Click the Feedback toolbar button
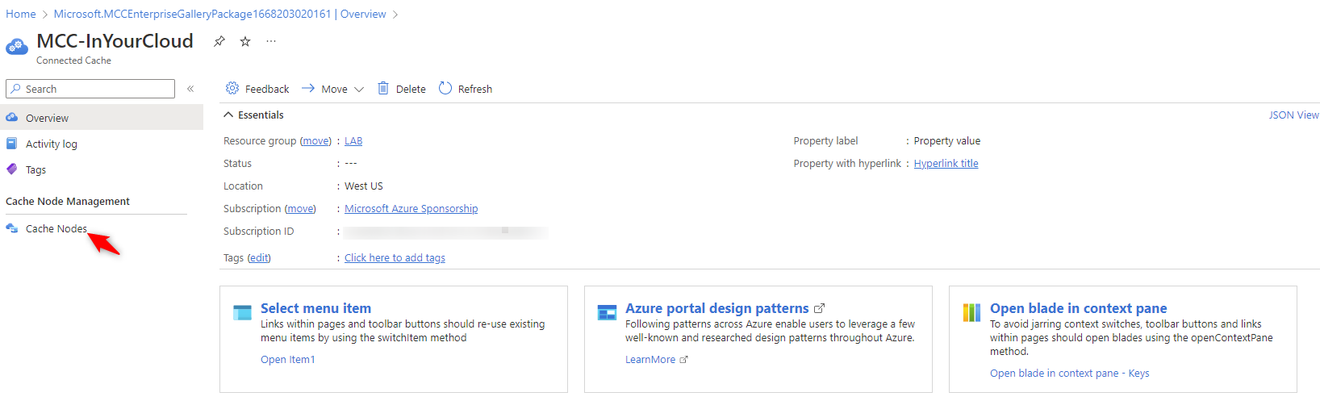This screenshot has width=1320, height=405. (257, 89)
